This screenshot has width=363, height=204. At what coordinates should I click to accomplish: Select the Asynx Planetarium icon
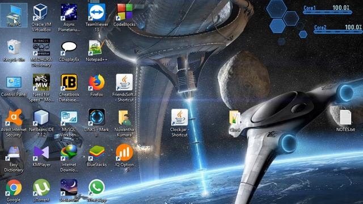69,18
